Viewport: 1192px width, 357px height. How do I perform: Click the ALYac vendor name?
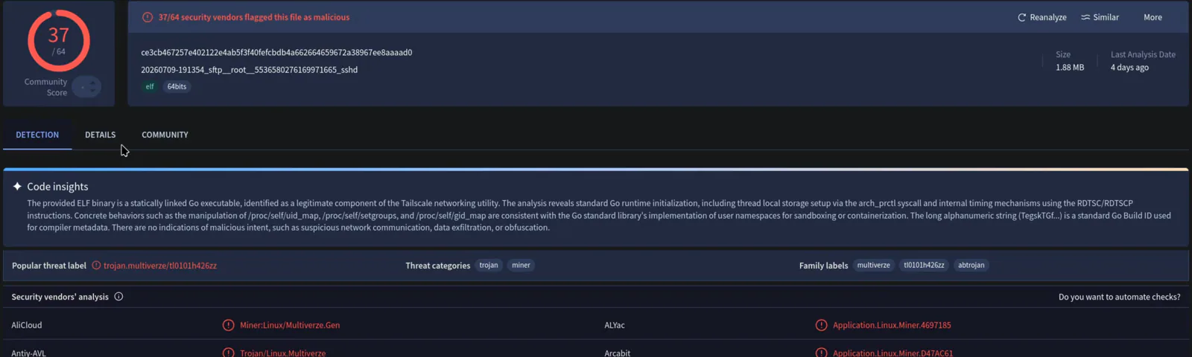click(615, 325)
